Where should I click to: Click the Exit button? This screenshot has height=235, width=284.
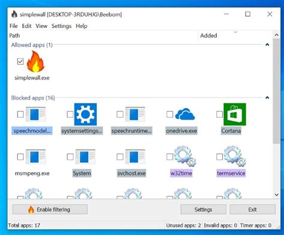click(x=252, y=209)
